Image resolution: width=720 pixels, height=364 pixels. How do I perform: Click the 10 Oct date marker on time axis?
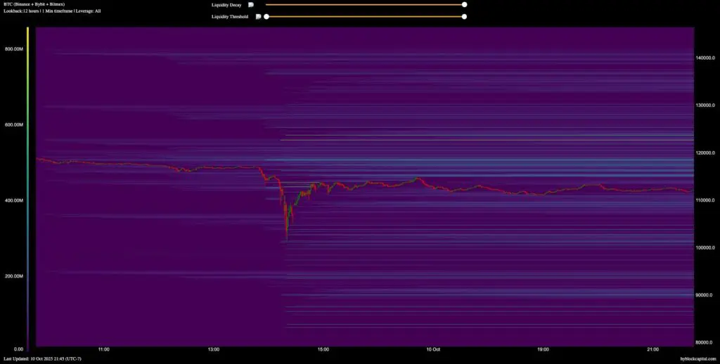433,349
